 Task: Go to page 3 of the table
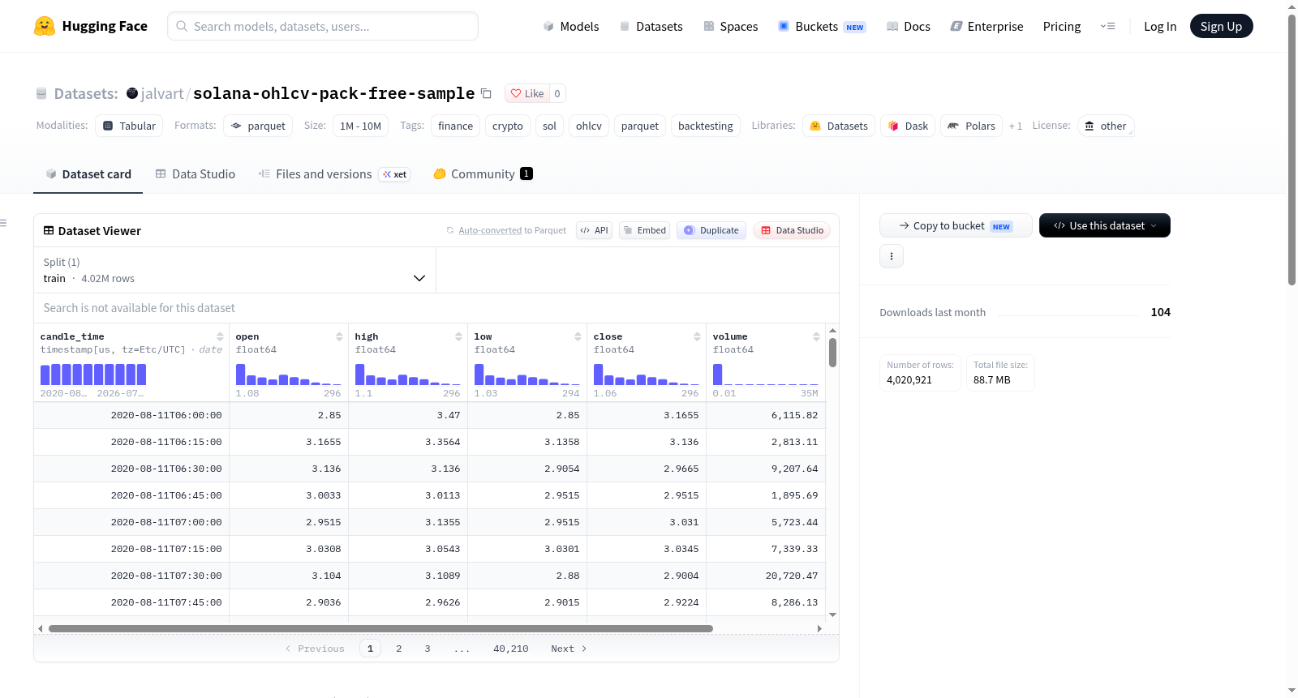tap(428, 649)
